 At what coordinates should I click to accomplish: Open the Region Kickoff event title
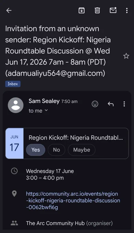pyautogui.click(x=76, y=138)
